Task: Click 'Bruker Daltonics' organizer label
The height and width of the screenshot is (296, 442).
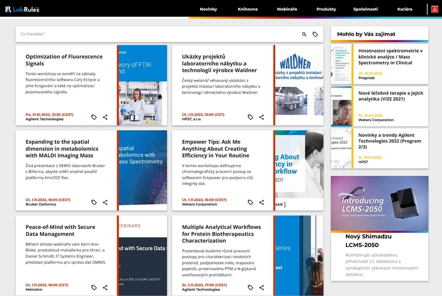Action: [40, 204]
